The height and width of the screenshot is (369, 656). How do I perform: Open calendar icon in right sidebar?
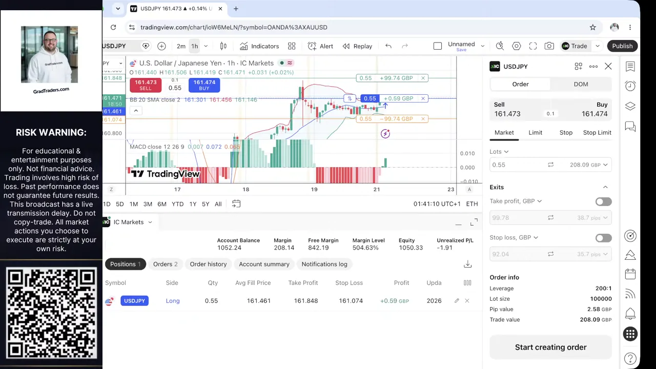630,274
